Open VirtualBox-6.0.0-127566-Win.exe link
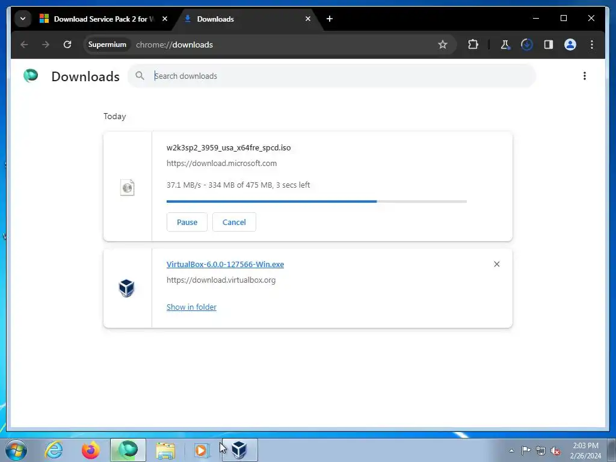Screen dimensions: 616x462 pos(225,265)
